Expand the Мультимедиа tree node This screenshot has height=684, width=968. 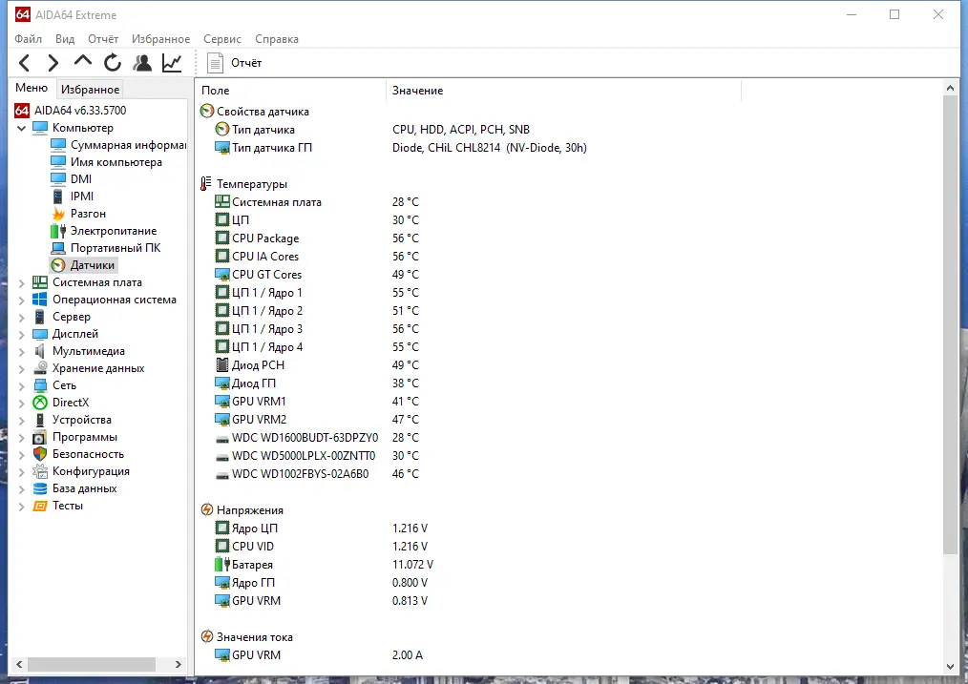[x=22, y=352]
